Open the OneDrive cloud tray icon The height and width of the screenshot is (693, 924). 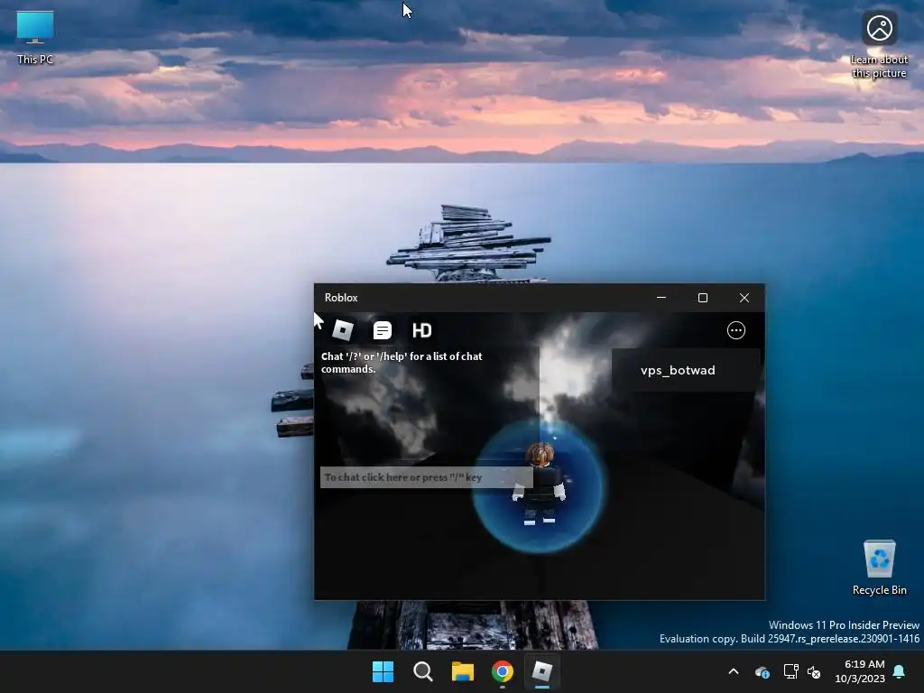[762, 671]
